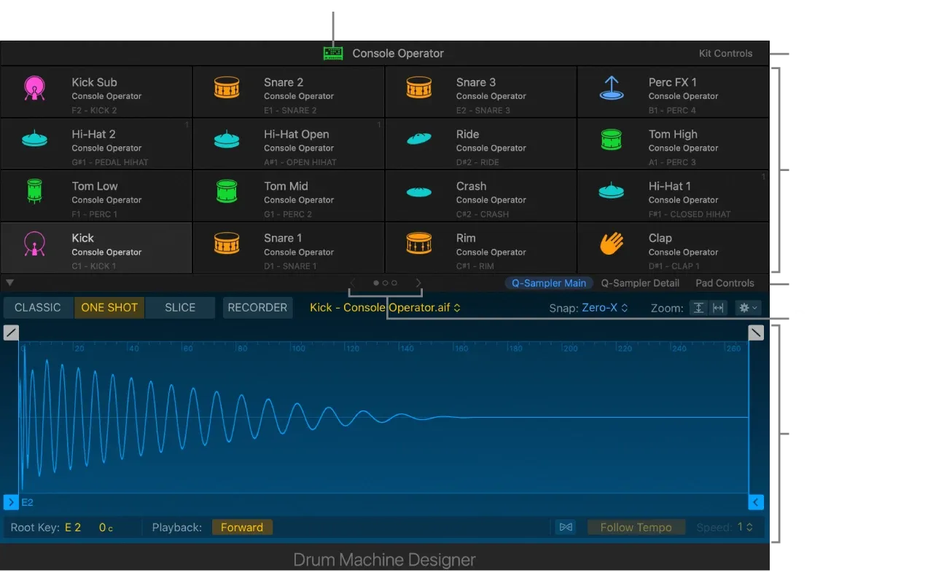Select the Rim drum icon
The height and width of the screenshot is (572, 952).
click(419, 244)
